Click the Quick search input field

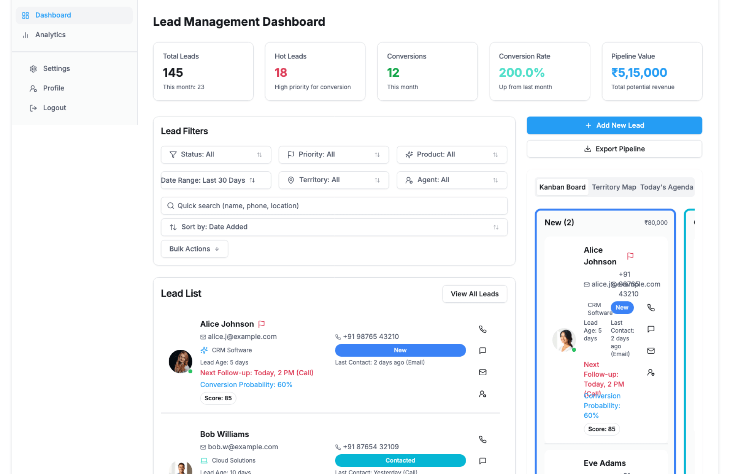pyautogui.click(x=334, y=205)
